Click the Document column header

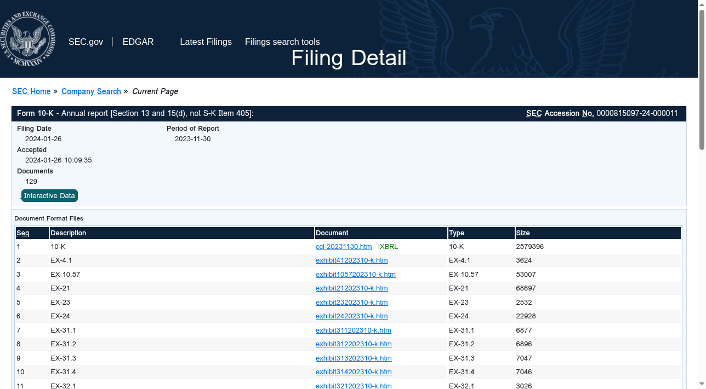point(381,233)
